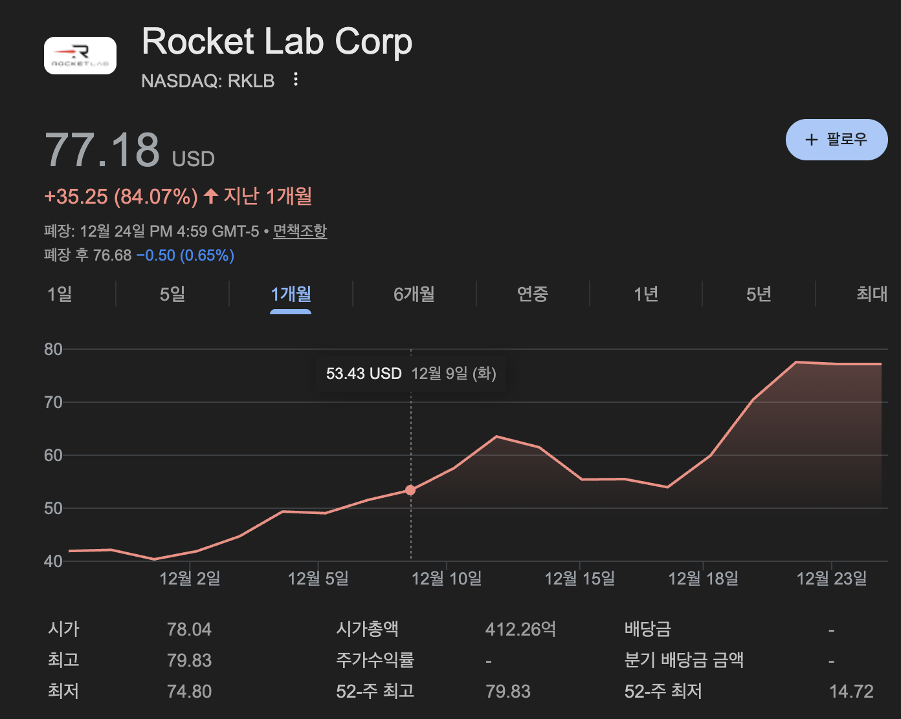Click the 52-주 최저 value 14.72
901x719 pixels.
tap(851, 691)
